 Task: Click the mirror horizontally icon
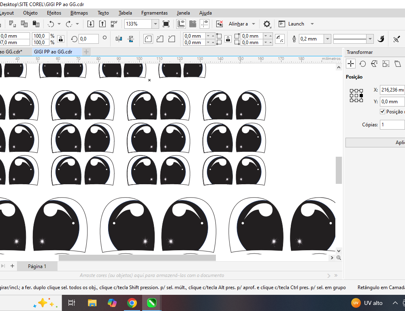pyautogui.click(x=119, y=39)
